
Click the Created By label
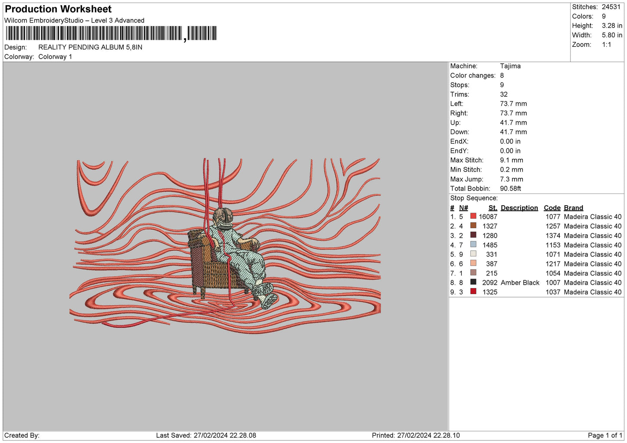22,435
